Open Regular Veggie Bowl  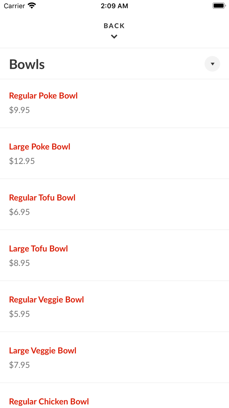coord(46,299)
